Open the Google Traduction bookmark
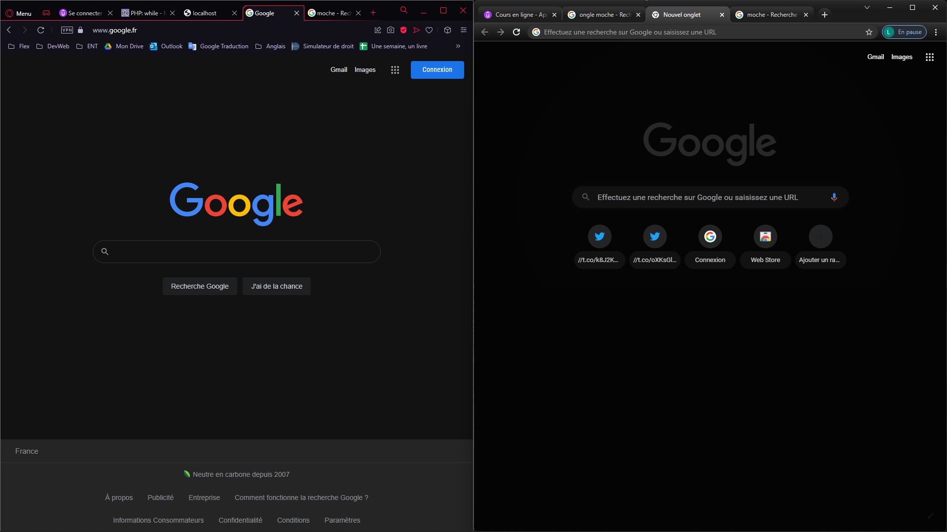 tap(219, 46)
